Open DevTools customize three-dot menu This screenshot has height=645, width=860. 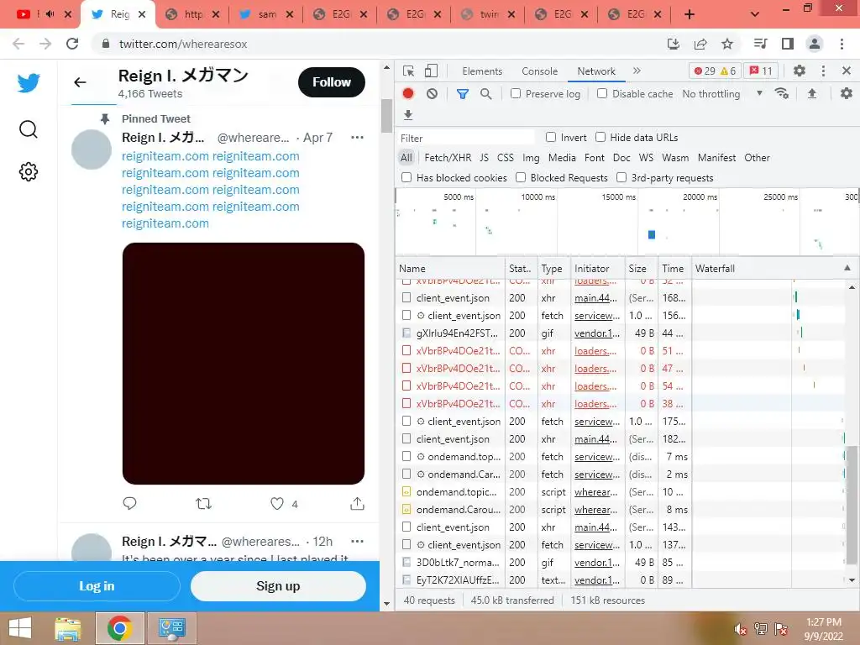[823, 71]
